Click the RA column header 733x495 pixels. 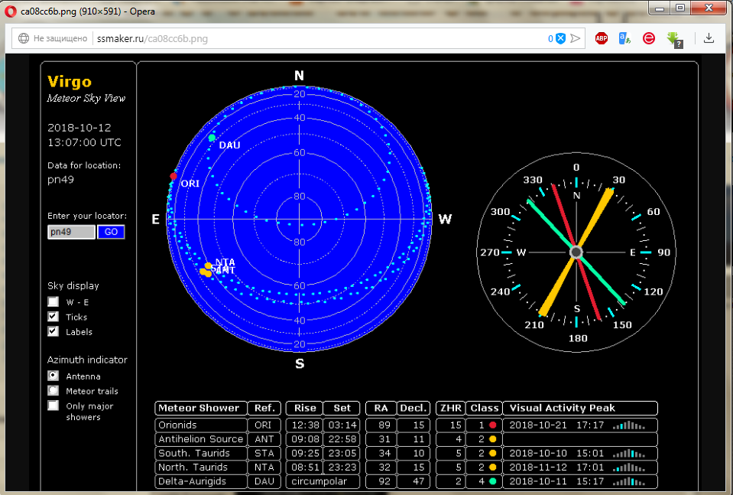coord(381,408)
